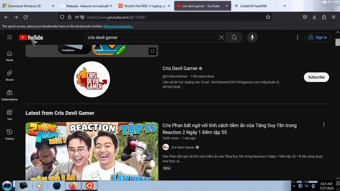This screenshot has height=191, width=340.
Task: Switch to Download Windows 10 tab
Action: point(29,6)
